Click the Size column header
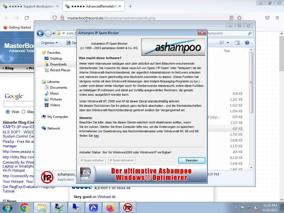Viewport: 284px width, 213px height. click(227, 51)
